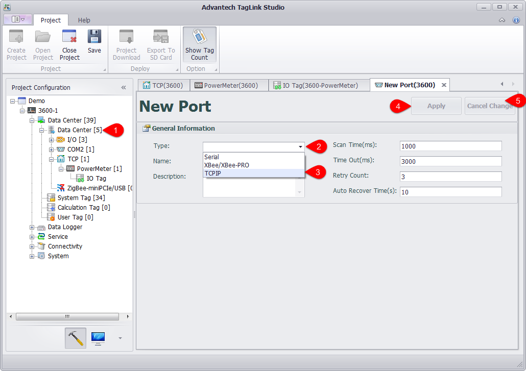Click the hammer configuration mode icon
The image size is (526, 371).
[x=76, y=338]
